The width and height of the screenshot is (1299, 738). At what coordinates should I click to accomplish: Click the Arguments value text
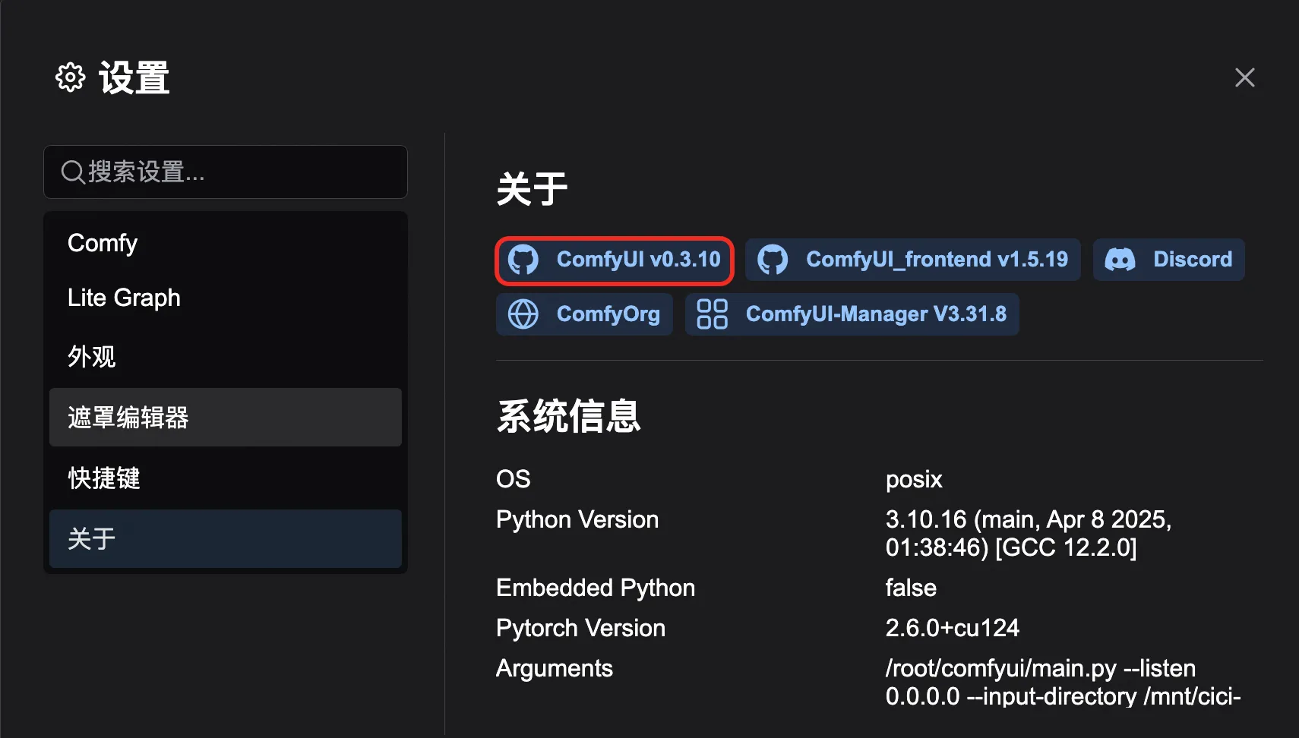[x=1064, y=682]
